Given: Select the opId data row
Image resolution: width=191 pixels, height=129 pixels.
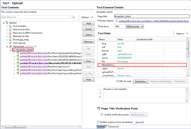Looking at the screenshot, I should (x=142, y=54).
